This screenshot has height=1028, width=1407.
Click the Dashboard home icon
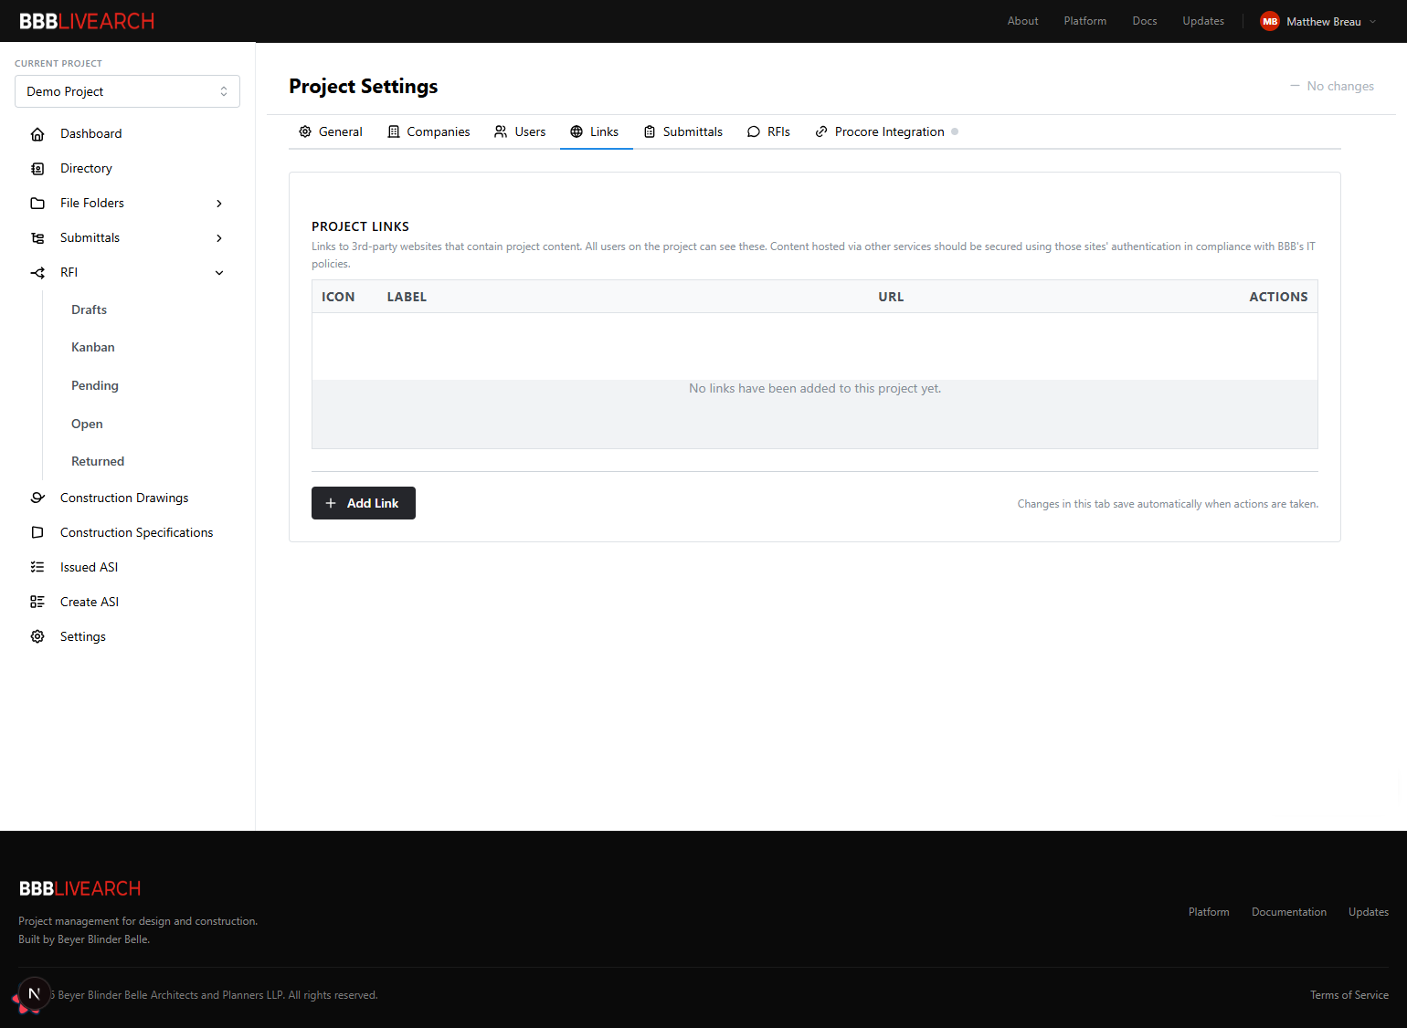37,134
